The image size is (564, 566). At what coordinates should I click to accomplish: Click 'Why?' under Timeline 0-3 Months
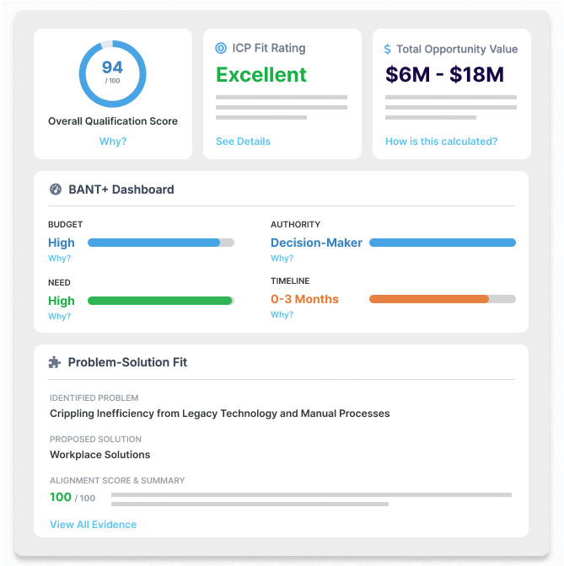point(282,315)
